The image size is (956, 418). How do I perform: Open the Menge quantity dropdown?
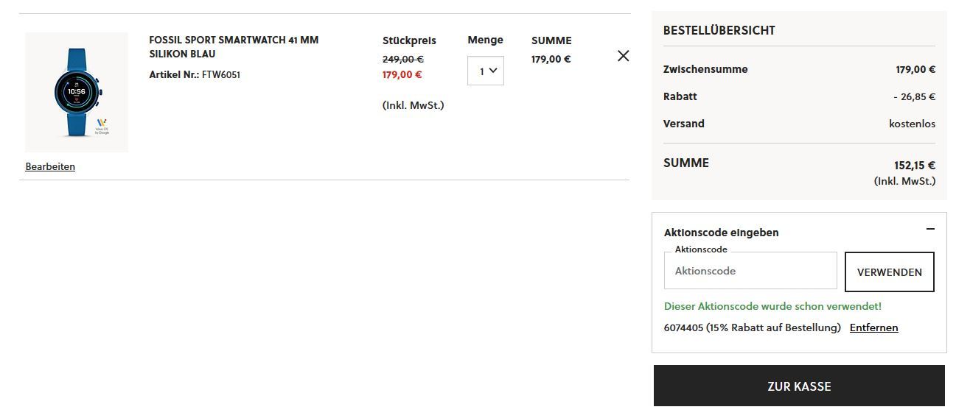click(x=486, y=71)
